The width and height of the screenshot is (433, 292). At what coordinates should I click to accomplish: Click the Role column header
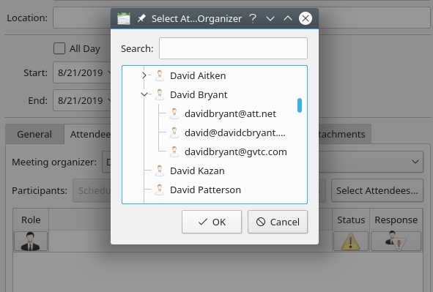click(x=31, y=220)
